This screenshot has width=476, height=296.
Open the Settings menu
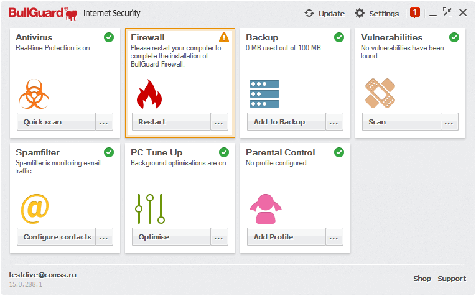click(376, 13)
